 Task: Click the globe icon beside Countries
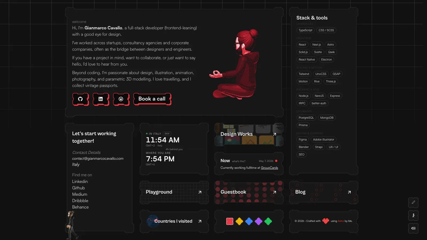152,221
